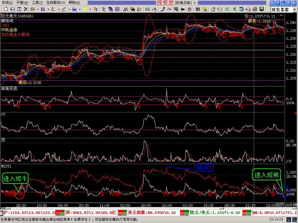Screen dimensions: 298x223
Task: Click the horizontal split window icon
Action: [13, 9]
